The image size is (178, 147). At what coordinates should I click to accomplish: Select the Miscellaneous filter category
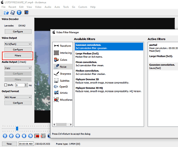pyautogui.click(x=62, y=100)
